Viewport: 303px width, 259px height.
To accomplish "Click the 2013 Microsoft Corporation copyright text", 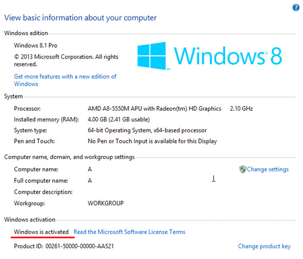I will (x=66, y=61).
